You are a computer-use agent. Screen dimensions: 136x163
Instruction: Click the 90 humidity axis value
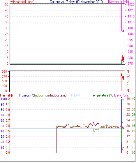click(x=2, y=104)
